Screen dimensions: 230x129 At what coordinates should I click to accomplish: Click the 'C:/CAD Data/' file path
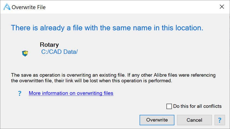coord(59,52)
